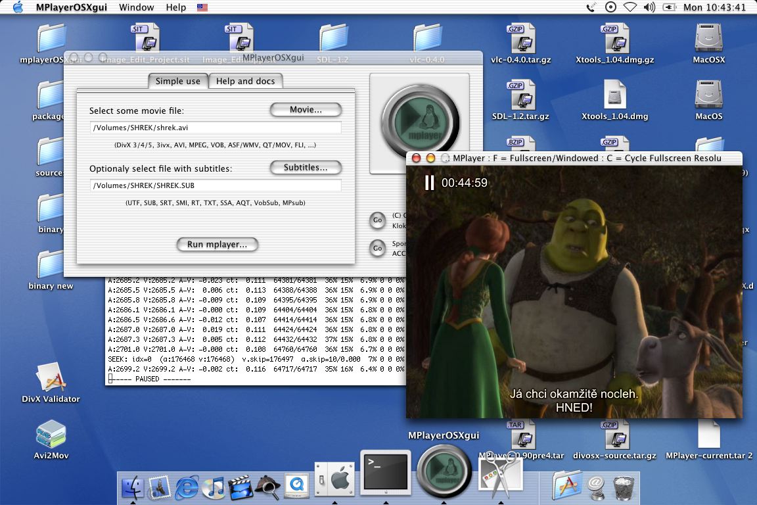The image size is (757, 505).
Task: Open the Help menu in the menu bar
Action: (x=175, y=7)
